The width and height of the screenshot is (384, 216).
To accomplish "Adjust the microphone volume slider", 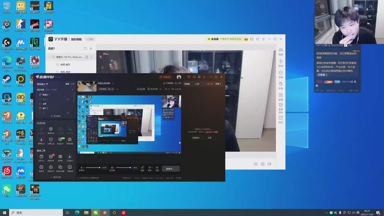I will coord(93,168).
